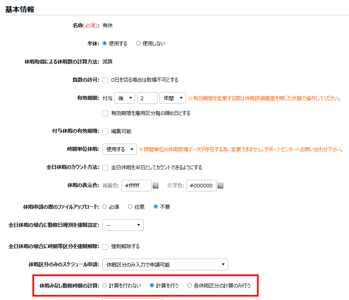Enable 強制解除する checkbox
The width and height of the screenshot is (349, 300).
[x=105, y=247]
